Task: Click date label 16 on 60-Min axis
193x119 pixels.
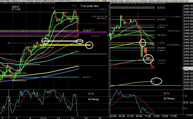Action: pos(100,118)
